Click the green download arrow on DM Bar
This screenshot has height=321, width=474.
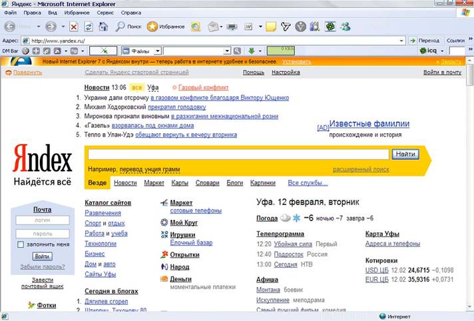pos(251,51)
